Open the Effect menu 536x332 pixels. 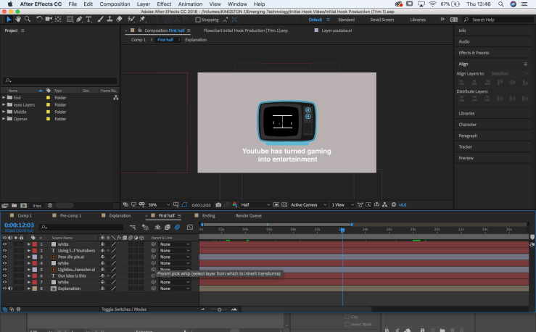pos(164,4)
